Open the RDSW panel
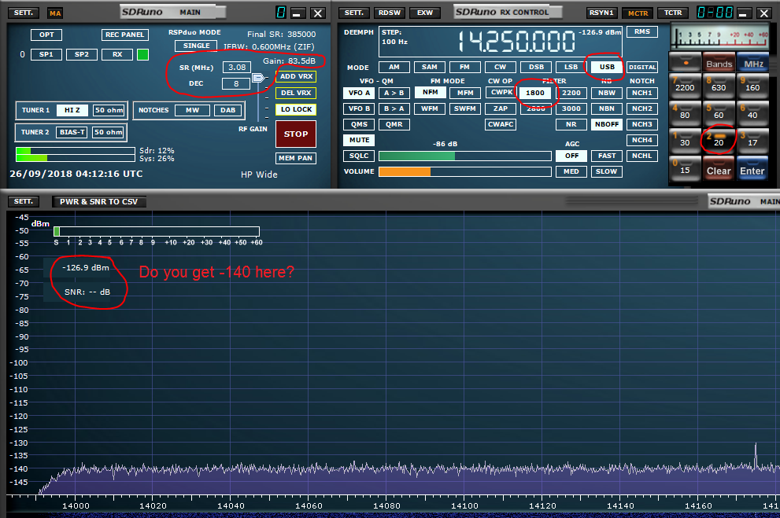The image size is (780, 518). pyautogui.click(x=390, y=13)
